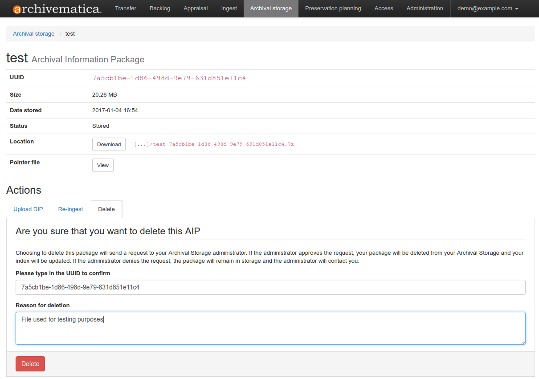Switch to the Re-ingest tab
Viewport: 539px width, 379px height.
coord(70,209)
